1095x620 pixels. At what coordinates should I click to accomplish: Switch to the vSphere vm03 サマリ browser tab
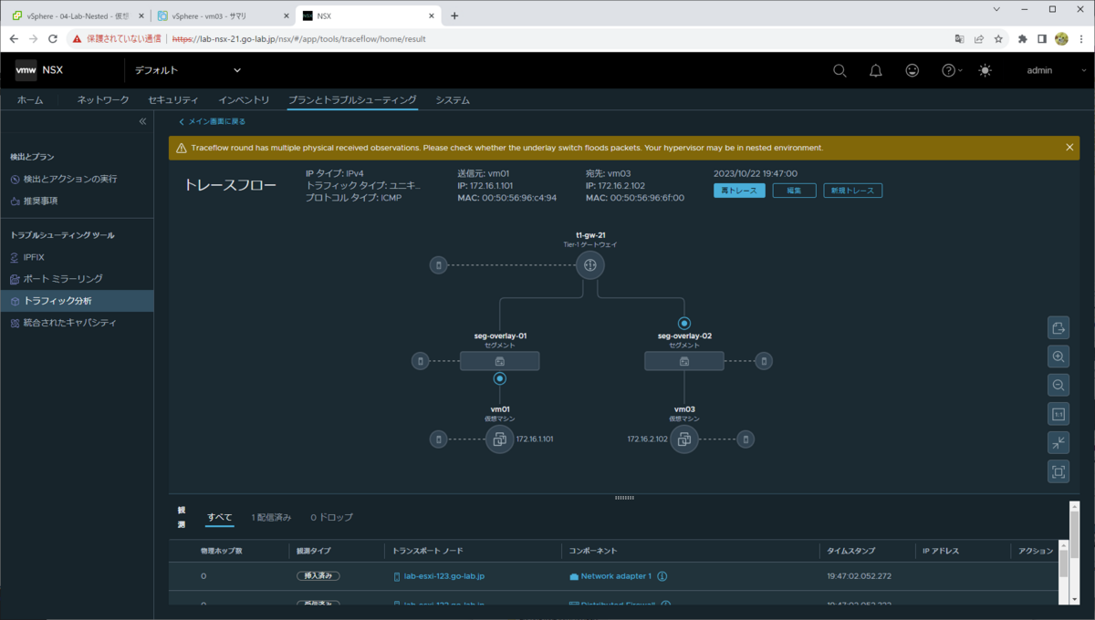223,15
